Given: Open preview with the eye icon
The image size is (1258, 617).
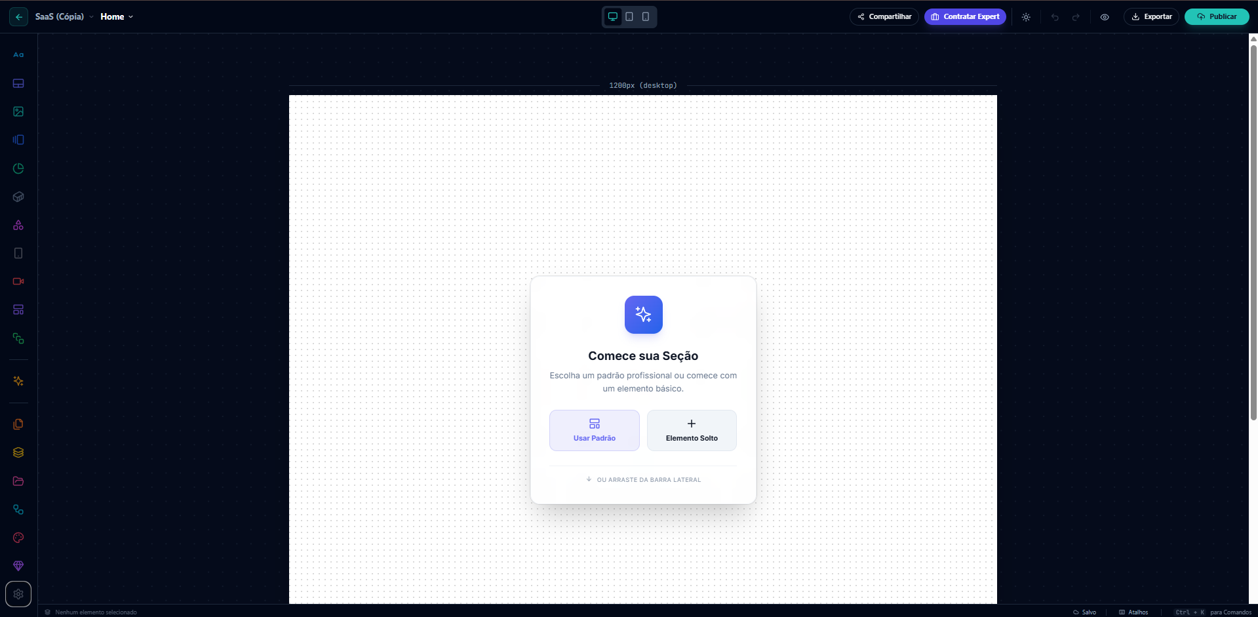Looking at the screenshot, I should (1105, 17).
